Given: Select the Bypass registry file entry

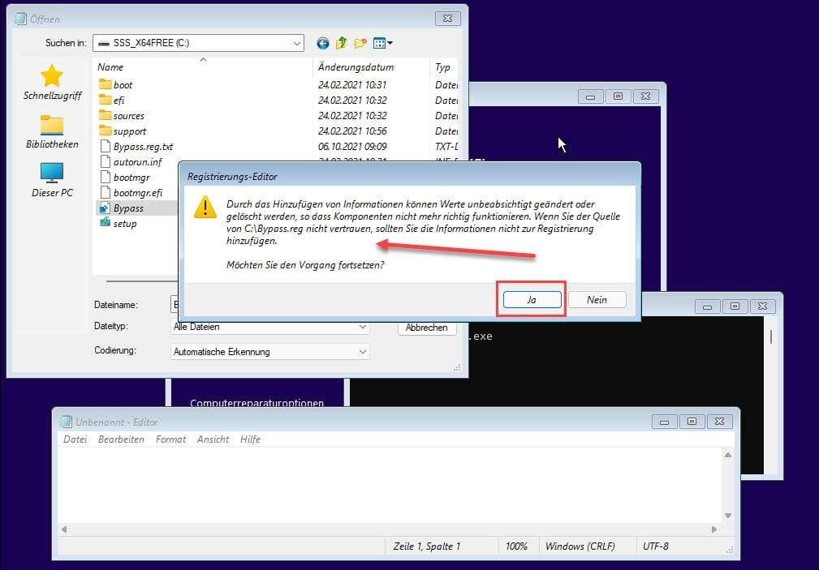Looking at the screenshot, I should point(126,208).
